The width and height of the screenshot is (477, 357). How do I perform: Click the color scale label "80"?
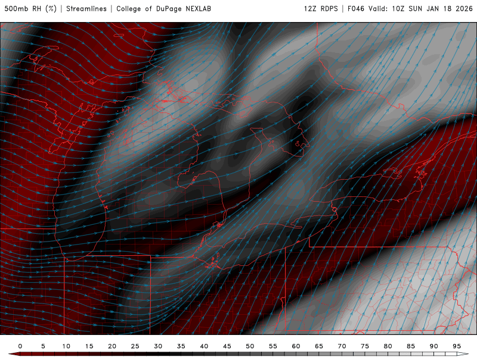pyautogui.click(x=388, y=346)
